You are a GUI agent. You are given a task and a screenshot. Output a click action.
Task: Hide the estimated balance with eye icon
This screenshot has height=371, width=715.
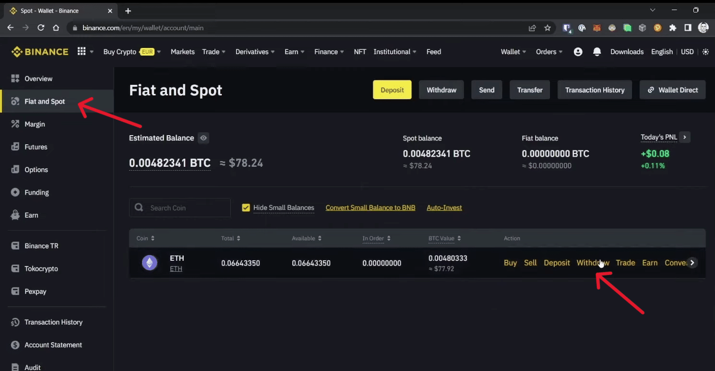[203, 138]
